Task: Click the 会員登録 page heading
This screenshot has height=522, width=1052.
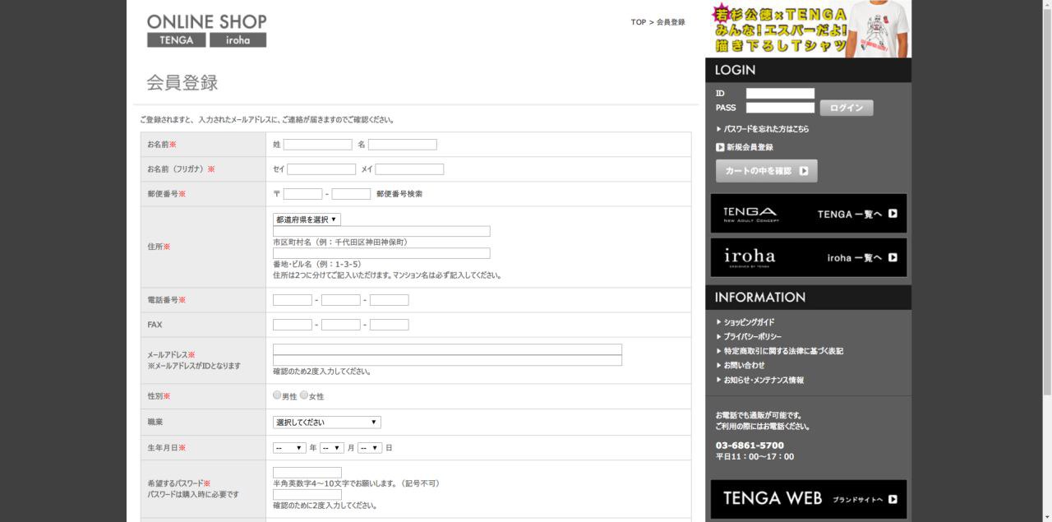Action: coord(182,83)
